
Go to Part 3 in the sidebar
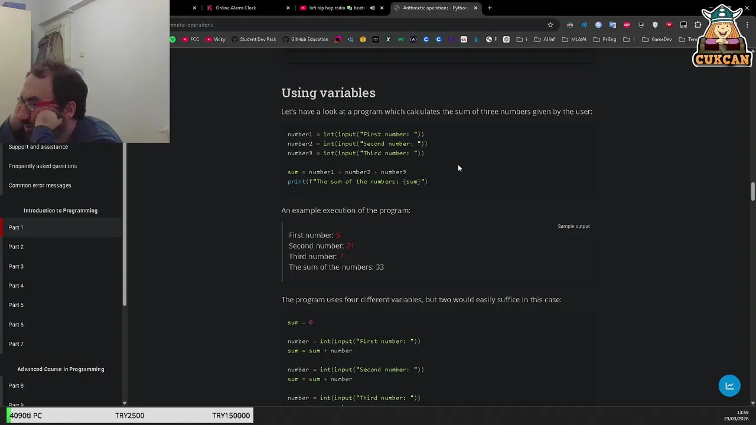click(16, 266)
